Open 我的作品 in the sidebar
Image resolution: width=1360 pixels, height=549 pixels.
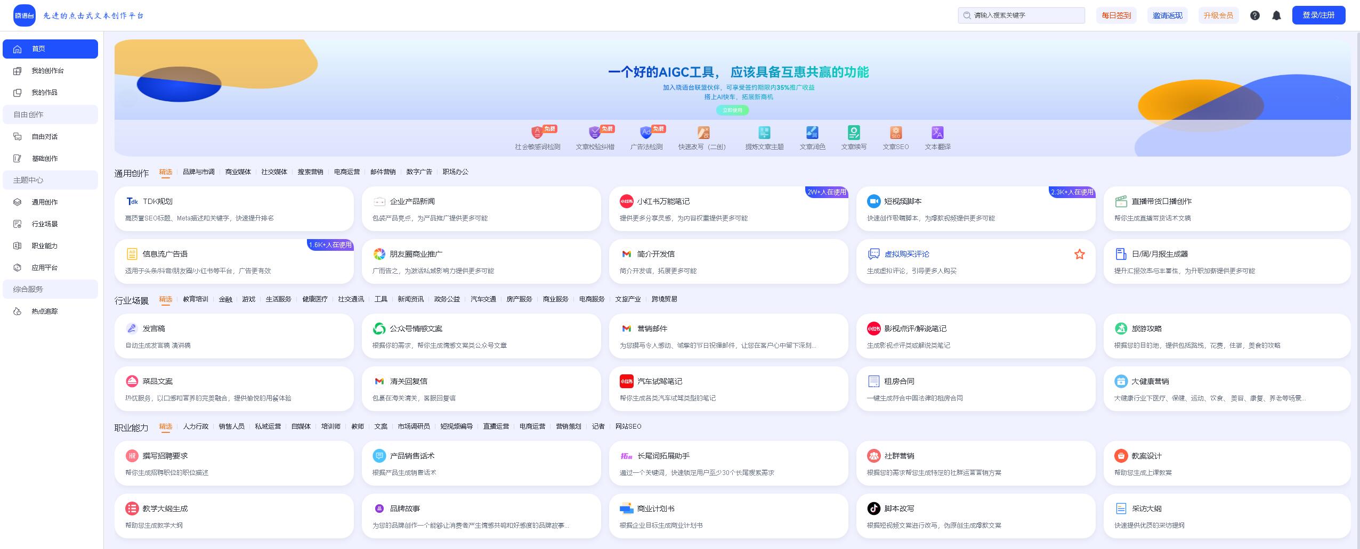click(50, 93)
